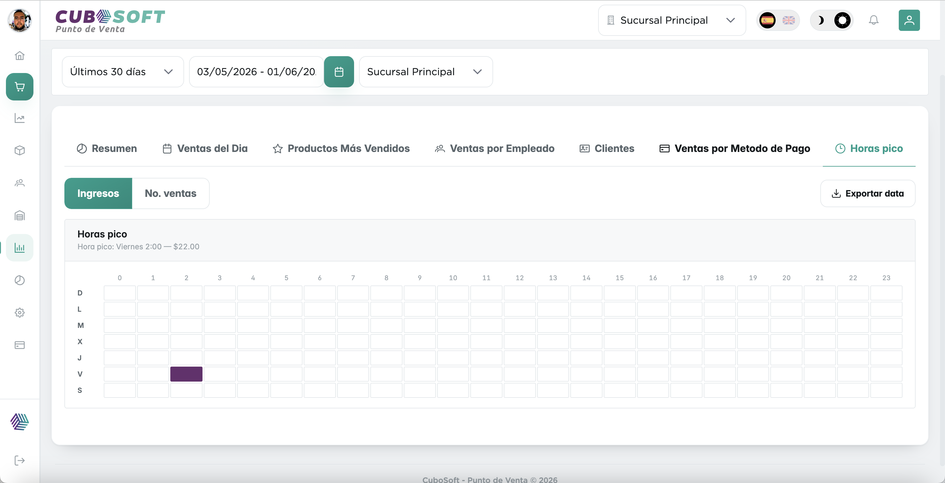Select the Ingresos button

[98, 193]
